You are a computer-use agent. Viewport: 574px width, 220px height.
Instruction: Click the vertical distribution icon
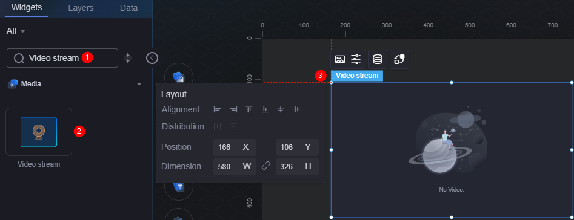point(233,126)
